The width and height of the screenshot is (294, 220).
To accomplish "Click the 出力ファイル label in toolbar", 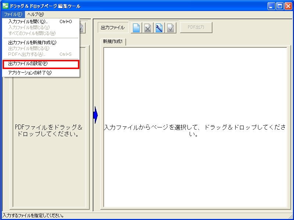I will (113, 28).
